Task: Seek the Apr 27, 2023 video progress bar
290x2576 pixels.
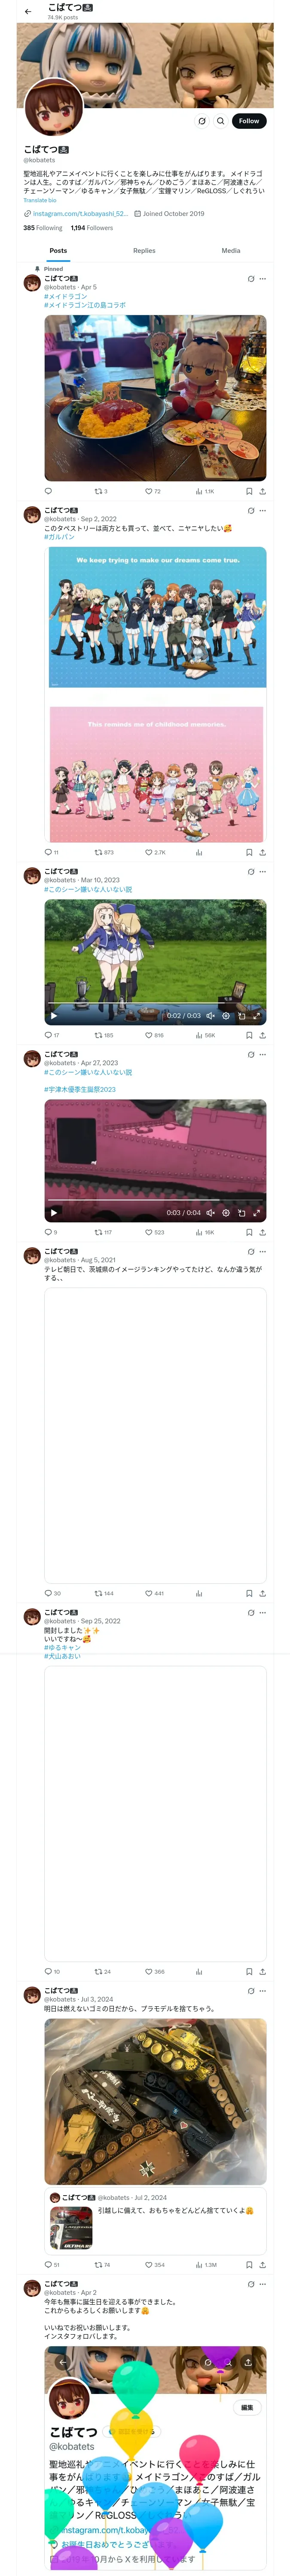Action: (155, 1200)
